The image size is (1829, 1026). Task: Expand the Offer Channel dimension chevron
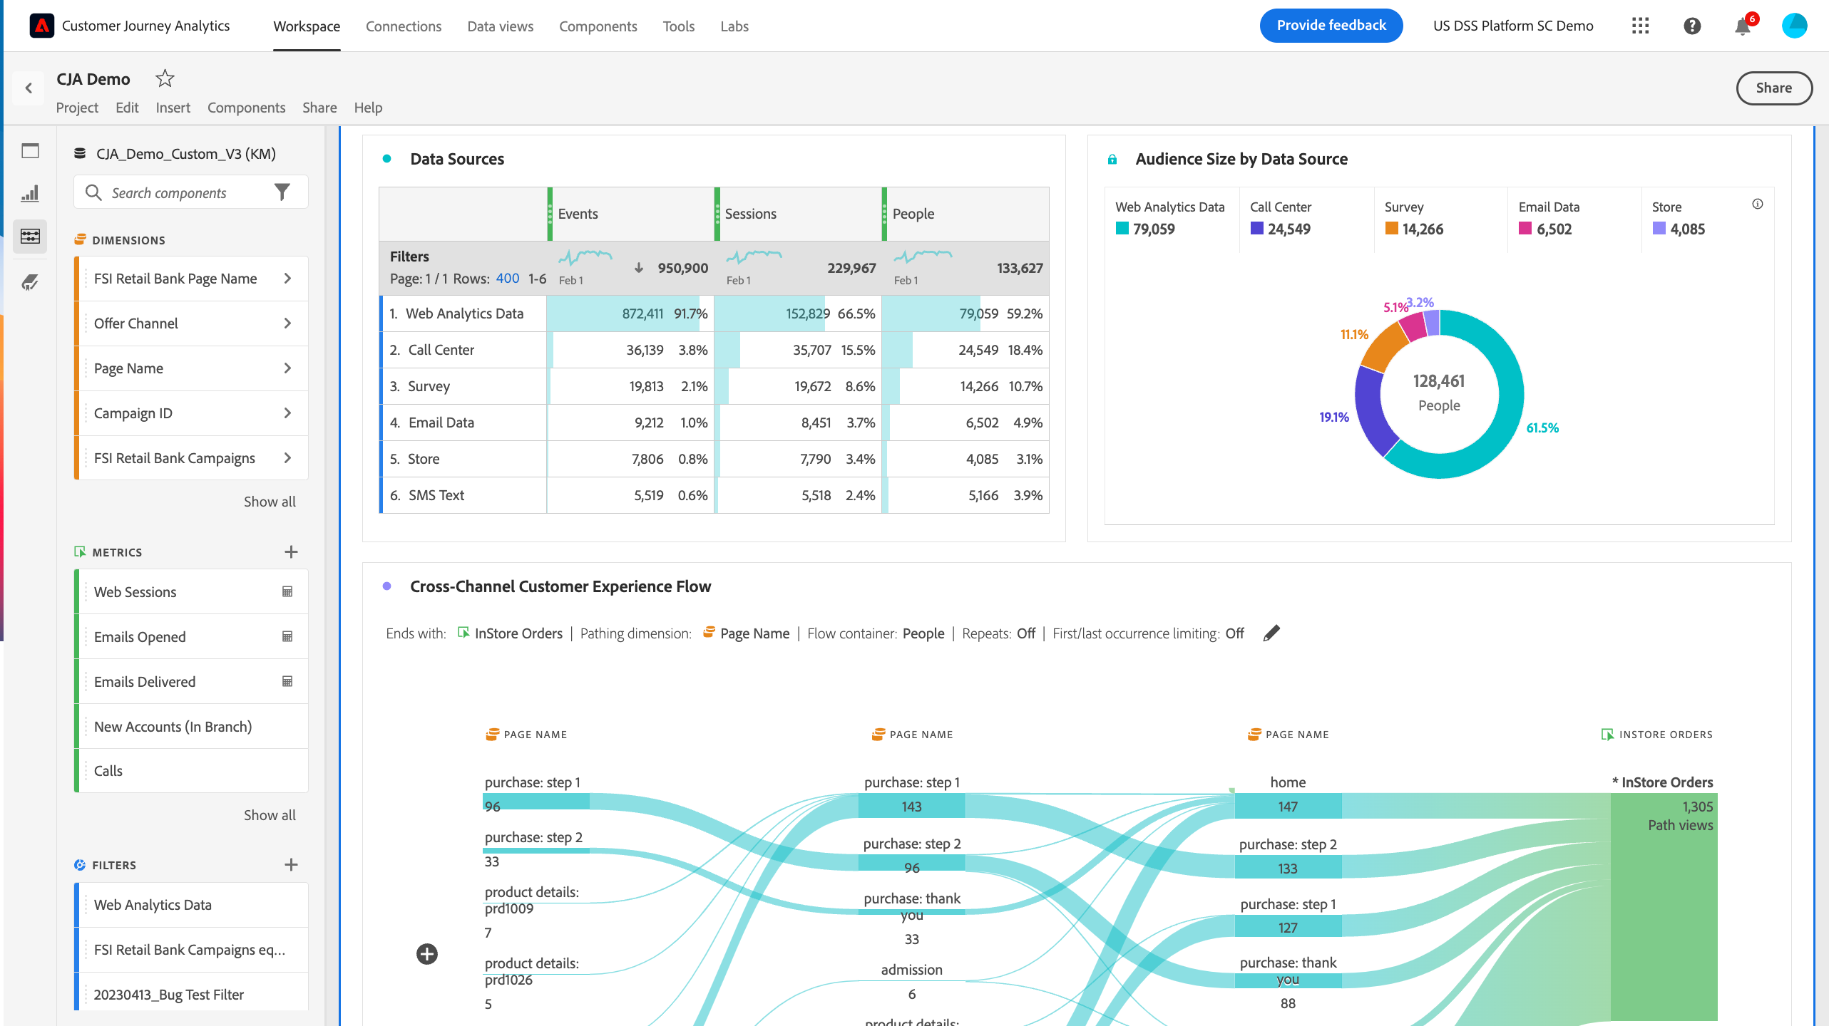coord(287,323)
